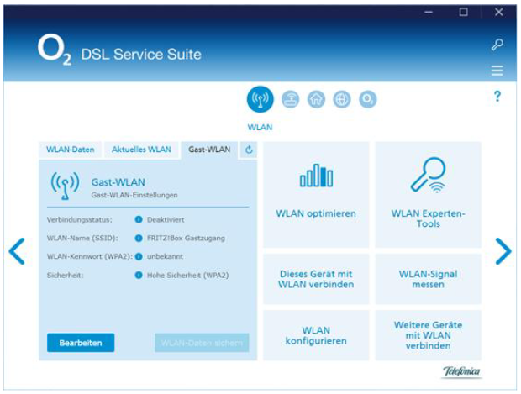Image resolution: width=521 pixels, height=394 pixels.
Task: Click info icon next to Deaktiviert
Action: [x=139, y=219]
